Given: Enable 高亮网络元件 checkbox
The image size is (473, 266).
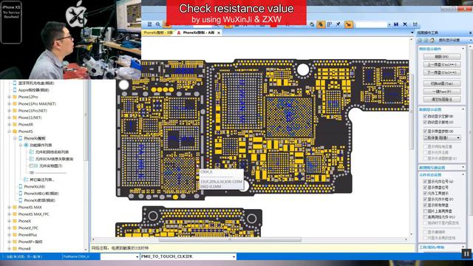Looking at the screenshot, I should [x=426, y=216].
